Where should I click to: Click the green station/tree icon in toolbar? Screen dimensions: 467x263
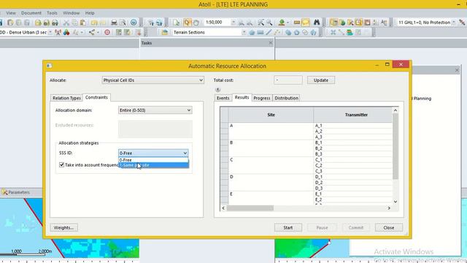pyautogui.click(x=282, y=23)
